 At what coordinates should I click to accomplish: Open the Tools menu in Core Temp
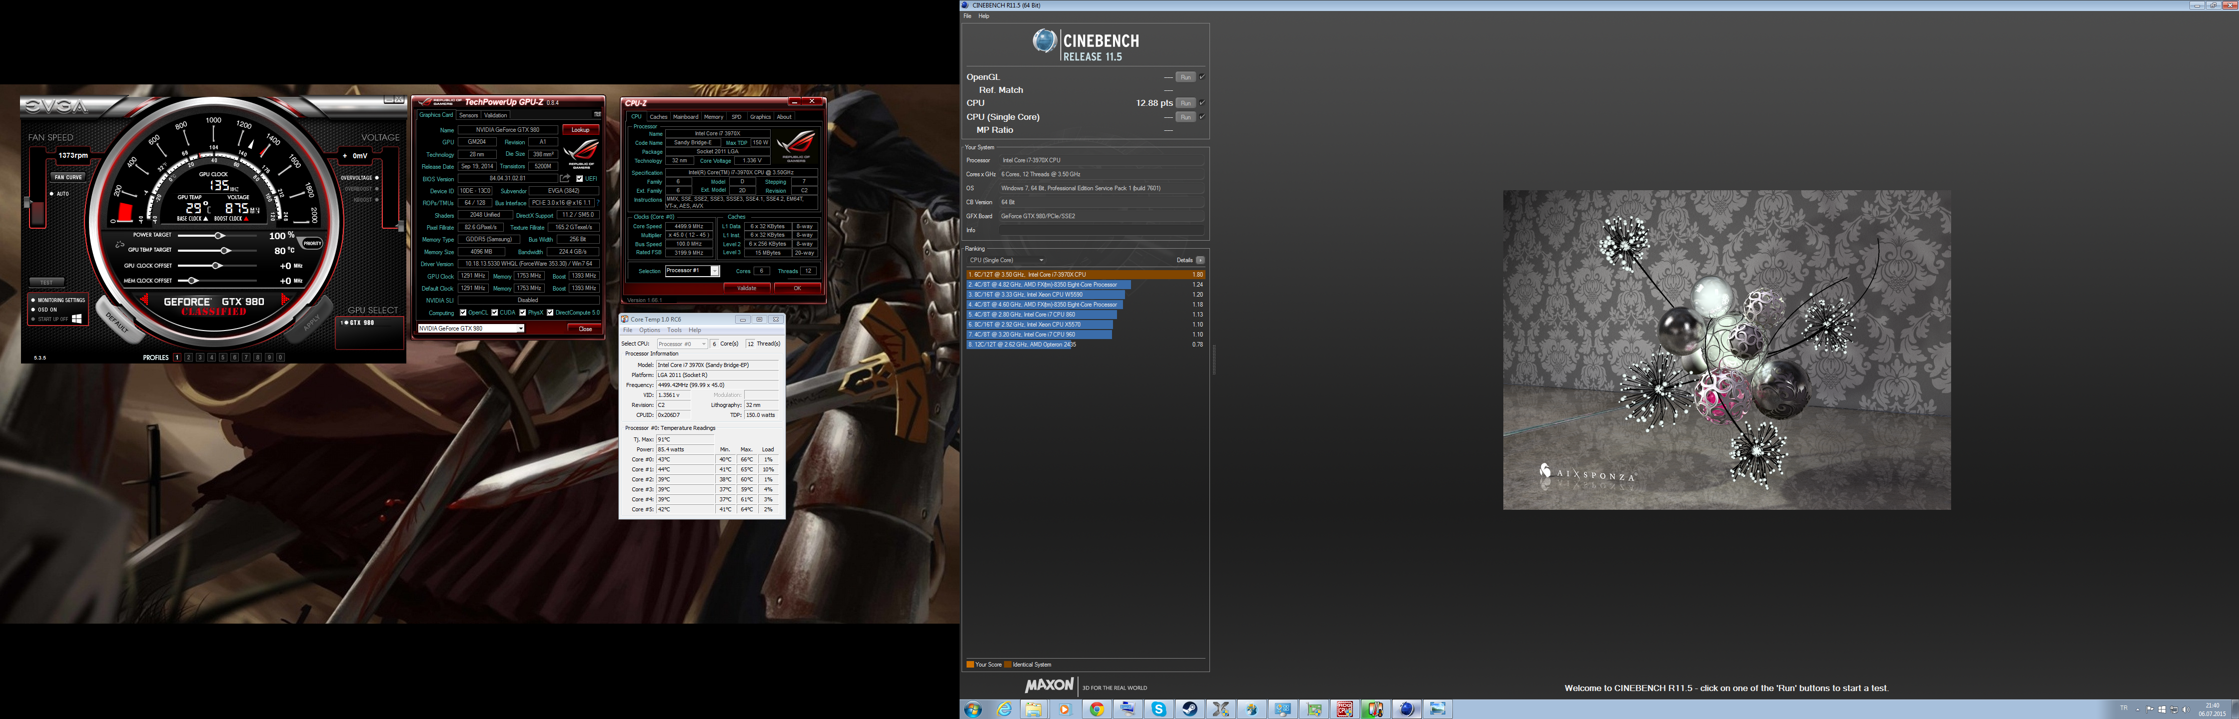coord(675,330)
